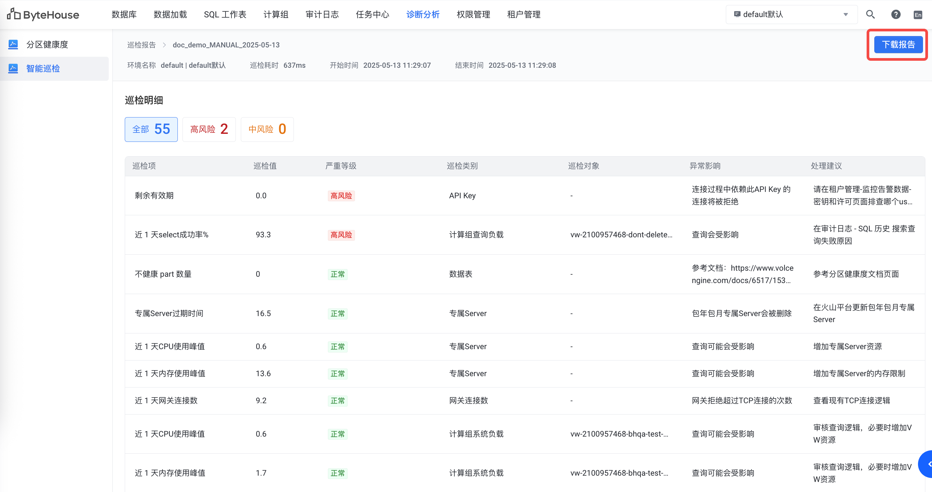Click API Key category cell
The image size is (932, 492).
(462, 196)
